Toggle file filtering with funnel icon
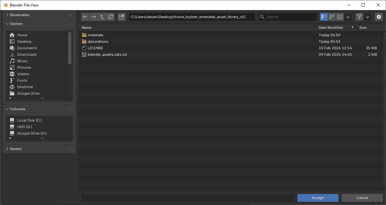The width and height of the screenshot is (386, 205). tap(359, 17)
